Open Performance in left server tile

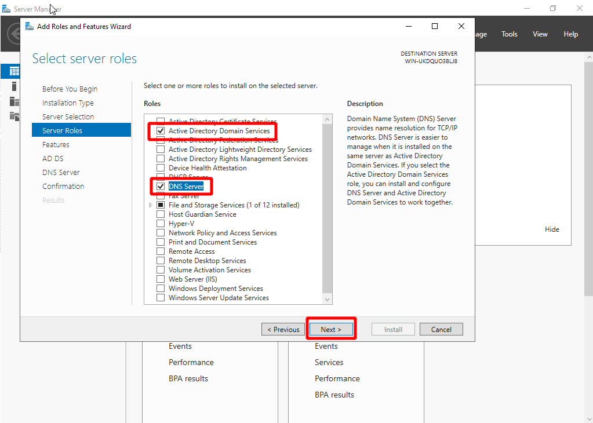[x=191, y=362]
